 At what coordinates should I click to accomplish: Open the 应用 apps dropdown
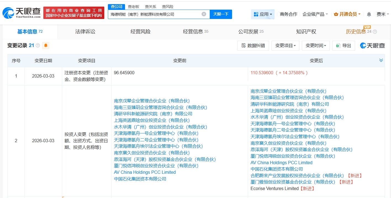pyautogui.click(x=263, y=14)
